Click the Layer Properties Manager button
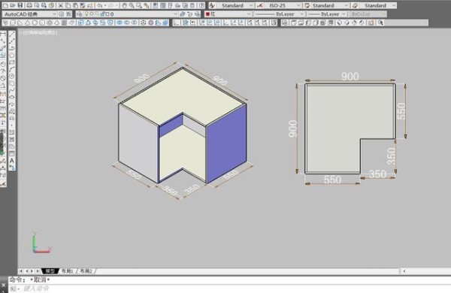Viewport: 451px width, 293px height. [80, 14]
